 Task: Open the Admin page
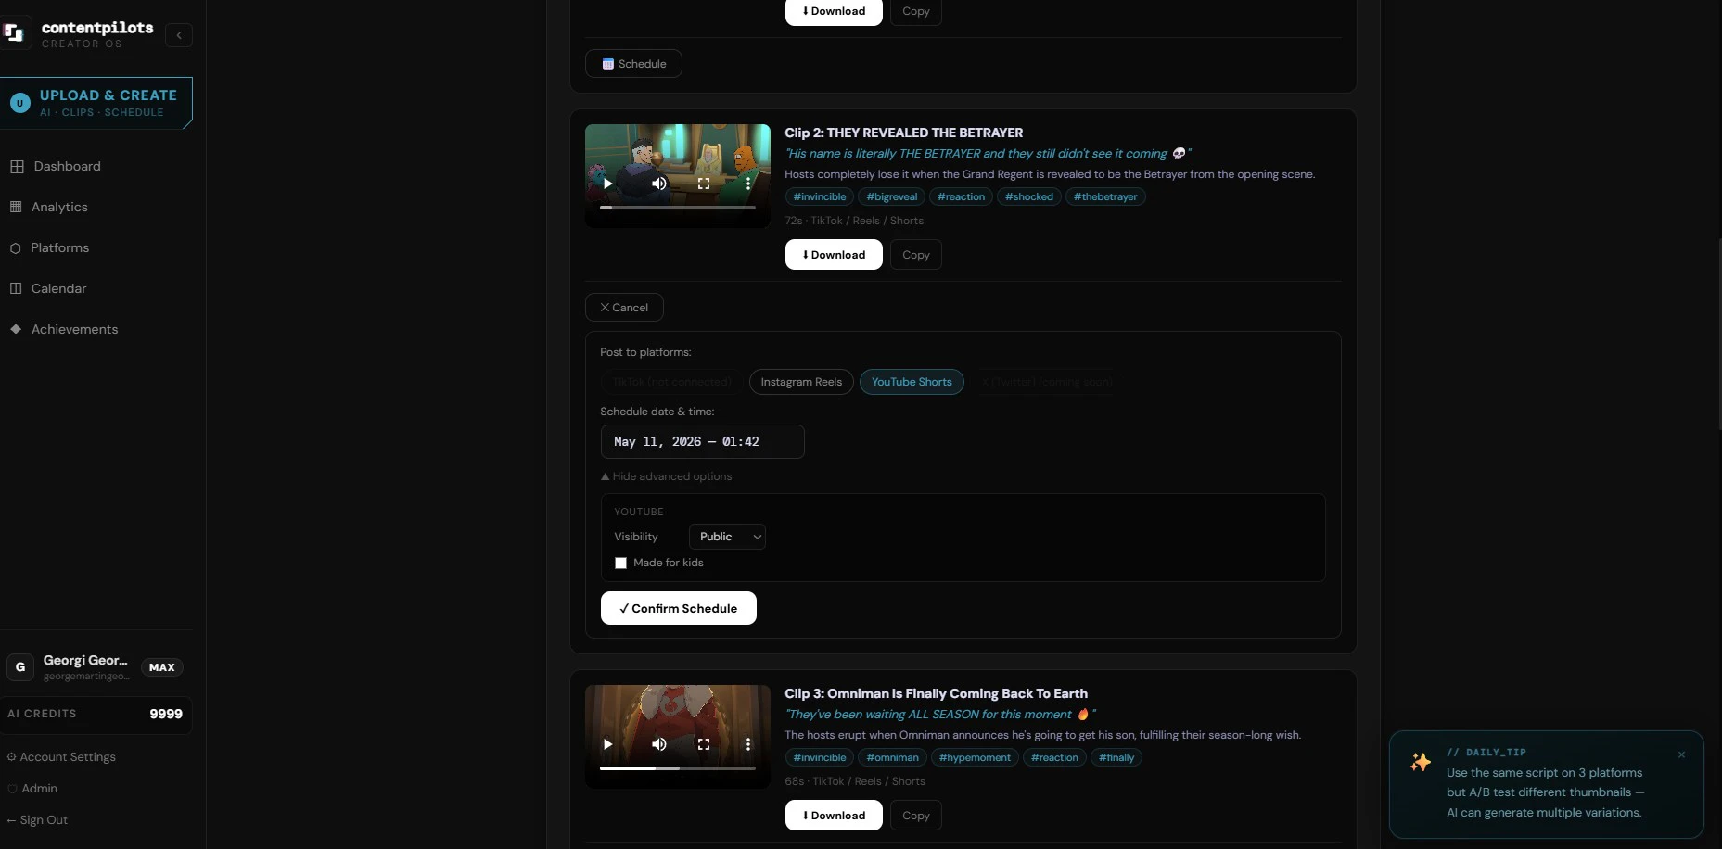32,788
